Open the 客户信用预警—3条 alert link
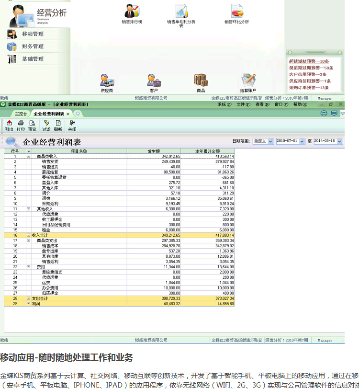 308,74
